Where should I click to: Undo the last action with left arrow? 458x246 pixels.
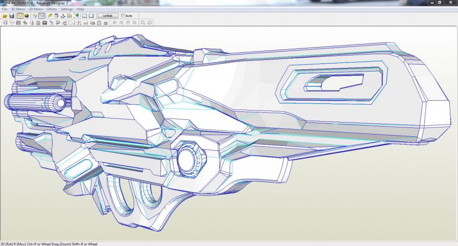[58, 23]
